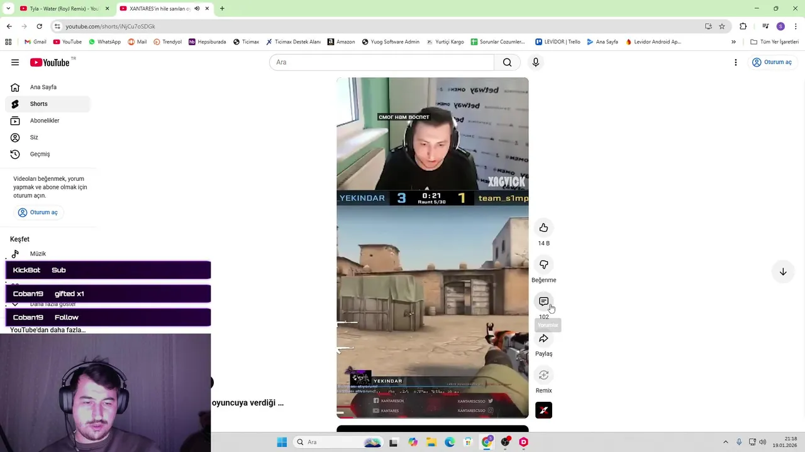Expand Daha fazla göster chevron
The width and height of the screenshot is (805, 452).
15,304
